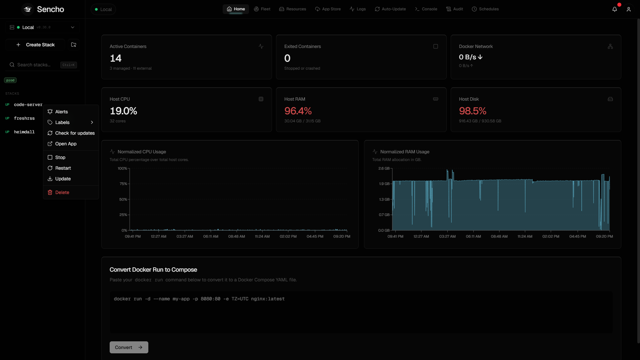Click the Host Disk drive icon
This screenshot has width=640, height=360.
610,99
